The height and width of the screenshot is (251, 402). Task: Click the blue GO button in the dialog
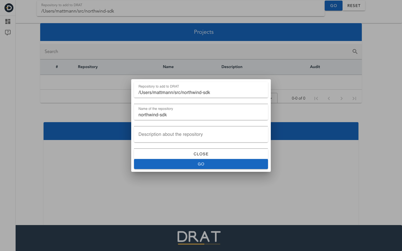click(201, 164)
